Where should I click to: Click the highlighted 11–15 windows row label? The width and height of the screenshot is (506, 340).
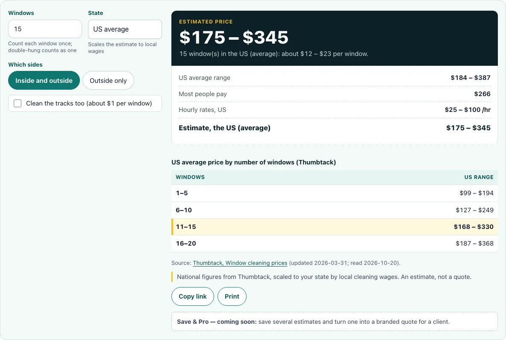186,227
